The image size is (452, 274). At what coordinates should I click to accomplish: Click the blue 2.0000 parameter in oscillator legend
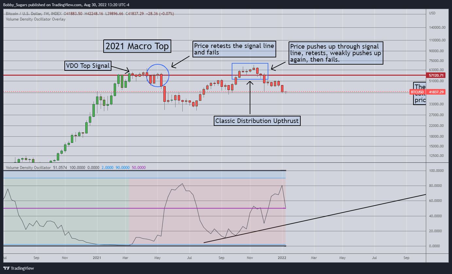click(x=107, y=167)
